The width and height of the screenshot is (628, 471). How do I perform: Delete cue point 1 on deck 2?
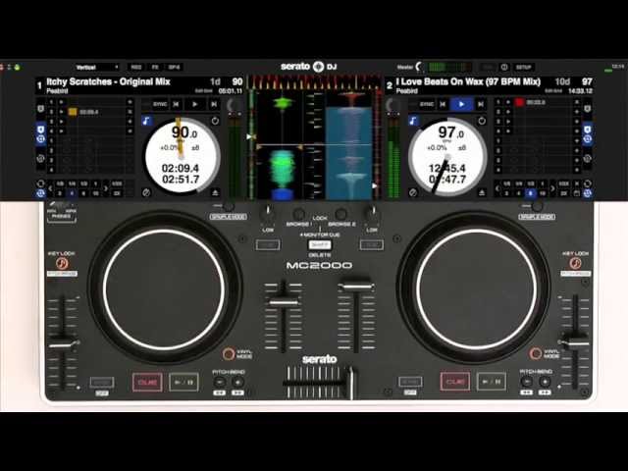(x=577, y=102)
